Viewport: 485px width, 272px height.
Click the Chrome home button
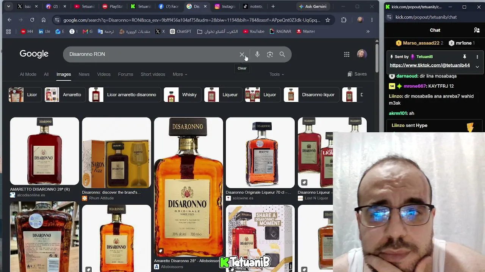(x=44, y=20)
